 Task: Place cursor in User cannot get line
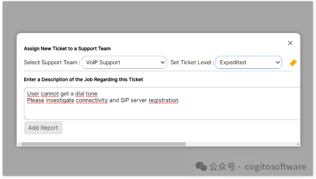(x=62, y=94)
